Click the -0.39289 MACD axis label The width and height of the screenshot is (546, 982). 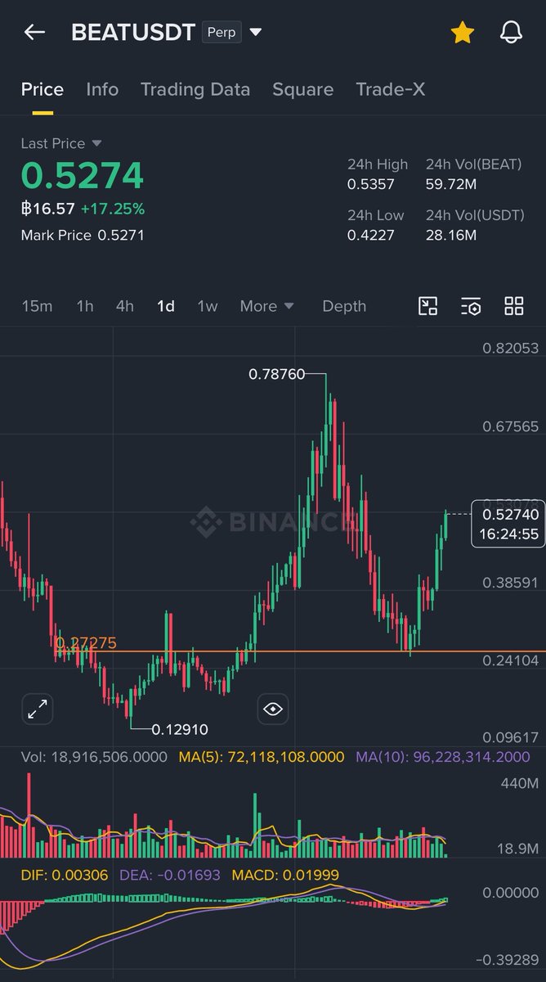pyautogui.click(x=508, y=959)
